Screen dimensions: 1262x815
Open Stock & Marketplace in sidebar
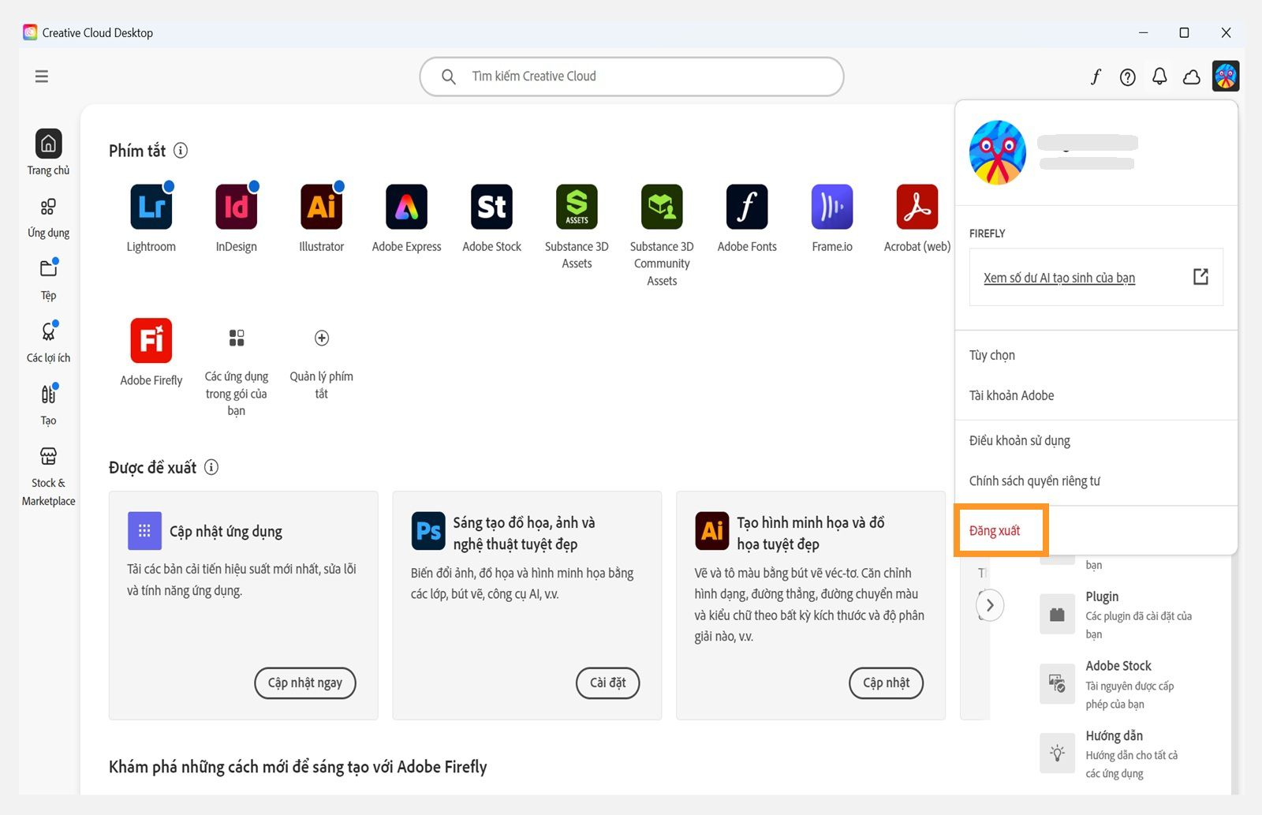pyautogui.click(x=48, y=476)
